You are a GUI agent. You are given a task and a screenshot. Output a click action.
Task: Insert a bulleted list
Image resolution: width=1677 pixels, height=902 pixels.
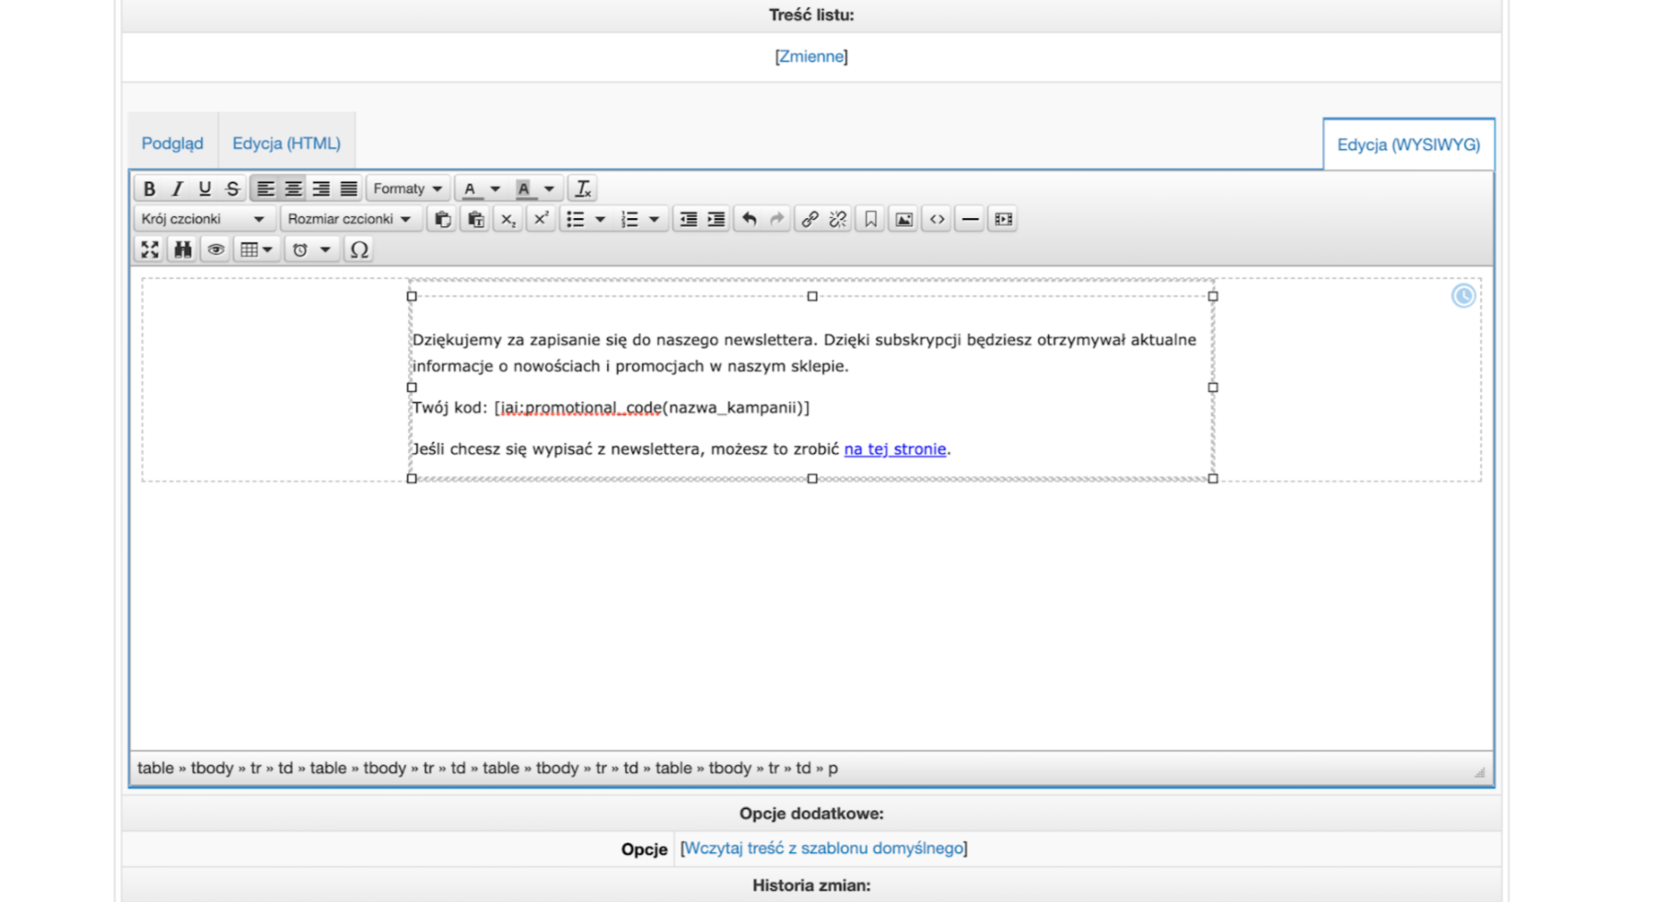pyautogui.click(x=576, y=219)
